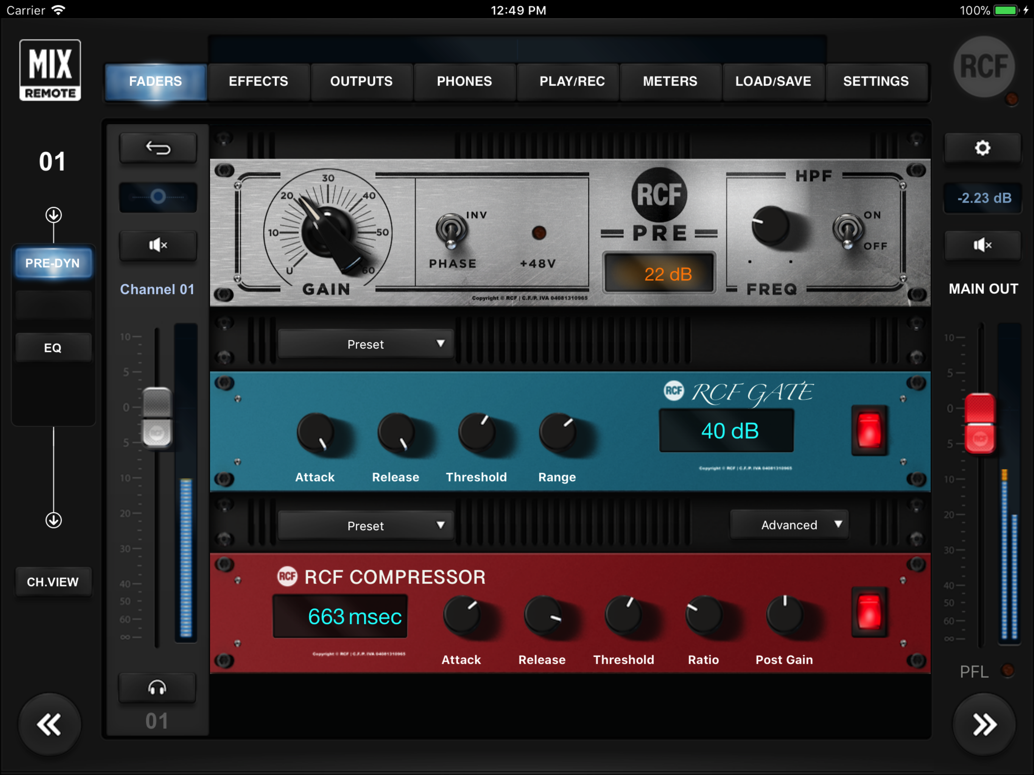Open the Advanced mode dropdown
The width and height of the screenshot is (1034, 775).
click(790, 524)
